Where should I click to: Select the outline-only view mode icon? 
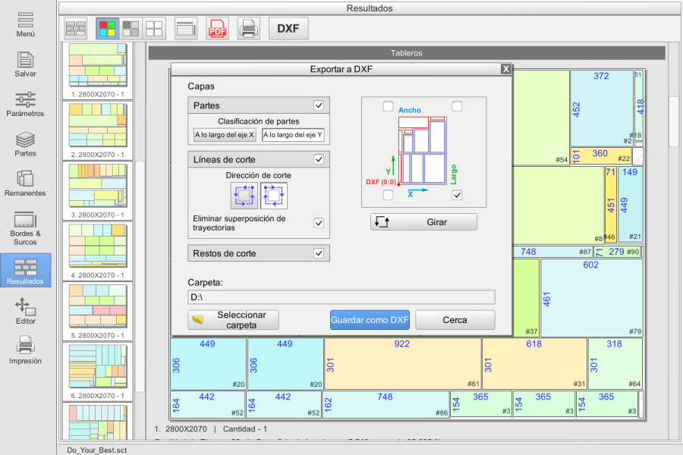(154, 29)
